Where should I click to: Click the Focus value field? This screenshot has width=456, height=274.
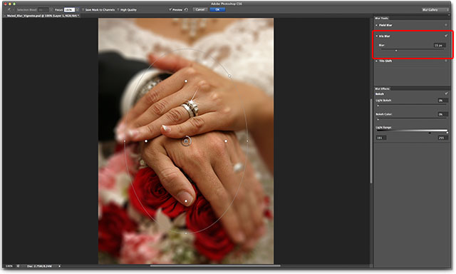click(70, 9)
